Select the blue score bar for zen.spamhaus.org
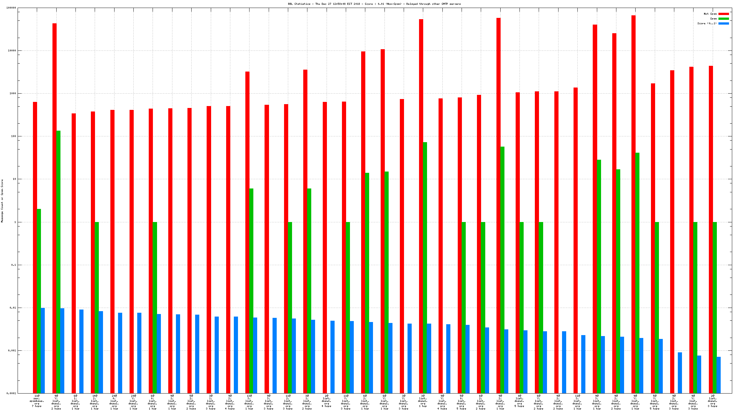 coord(43,350)
